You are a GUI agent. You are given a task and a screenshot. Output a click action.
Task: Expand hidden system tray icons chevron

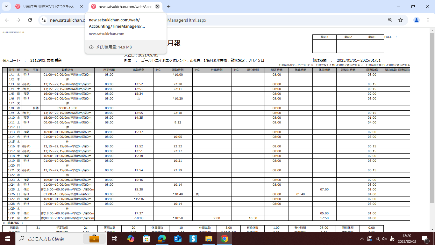[x=362, y=239]
